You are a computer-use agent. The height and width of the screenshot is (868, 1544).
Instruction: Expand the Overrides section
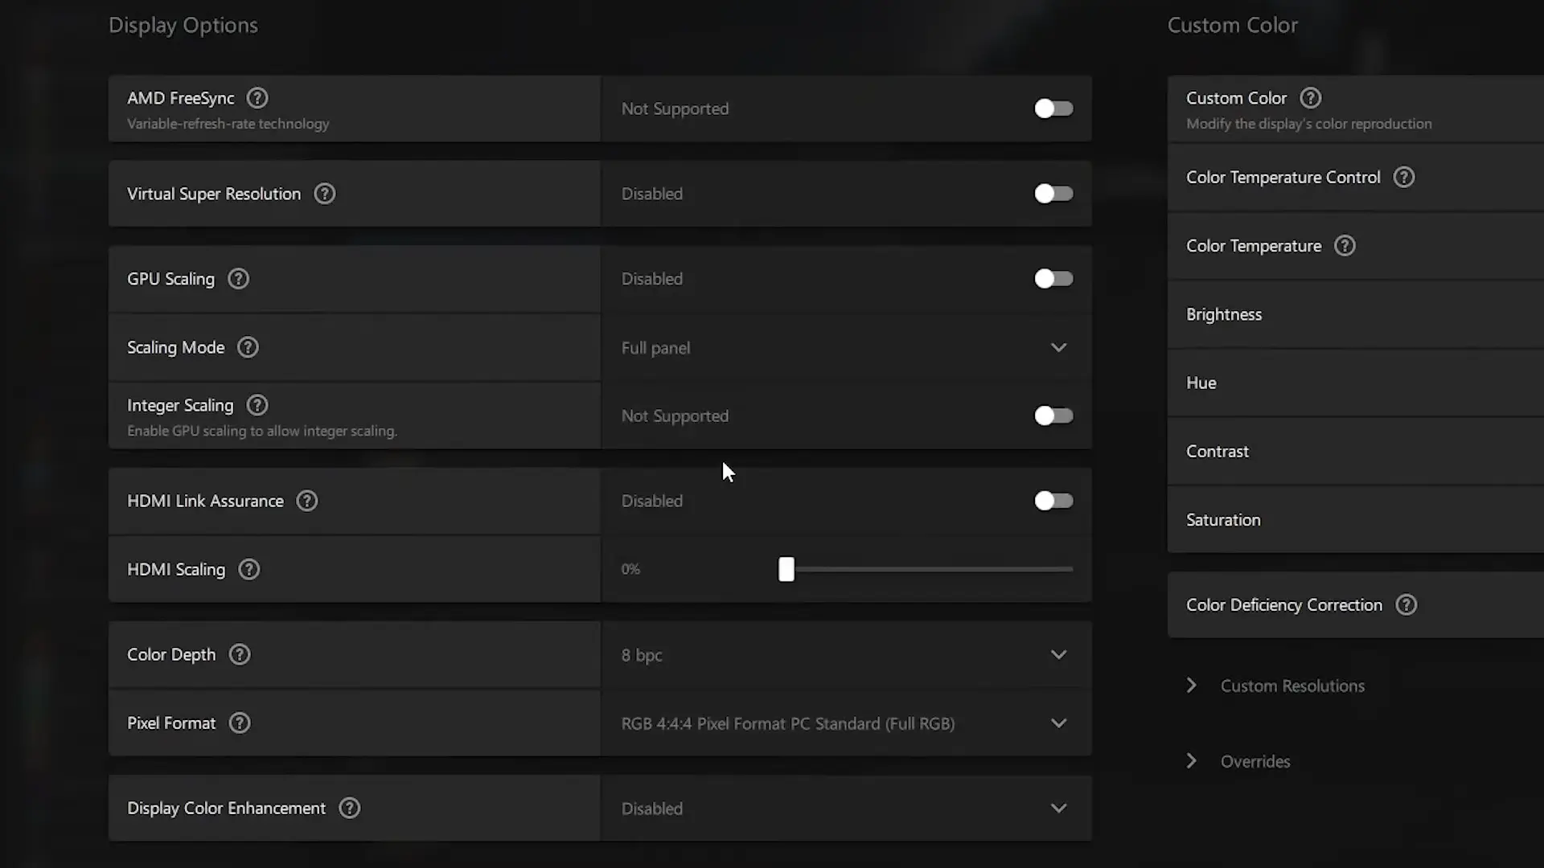pos(1238,761)
